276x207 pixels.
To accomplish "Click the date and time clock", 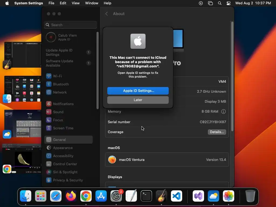I will point(253,3).
